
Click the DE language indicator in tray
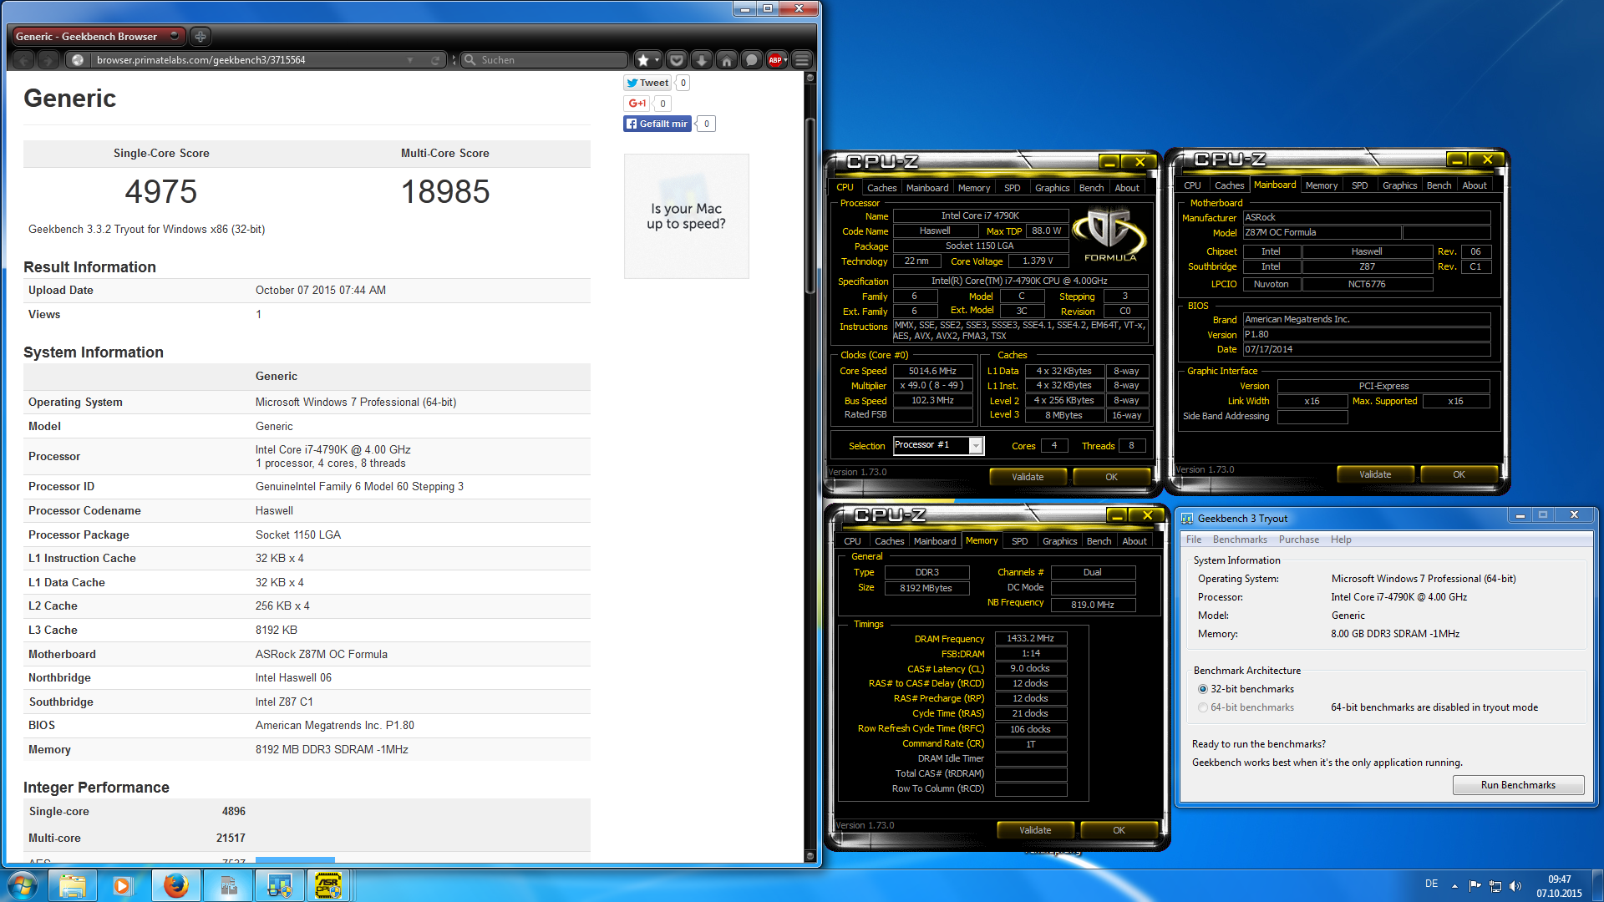point(1431,884)
